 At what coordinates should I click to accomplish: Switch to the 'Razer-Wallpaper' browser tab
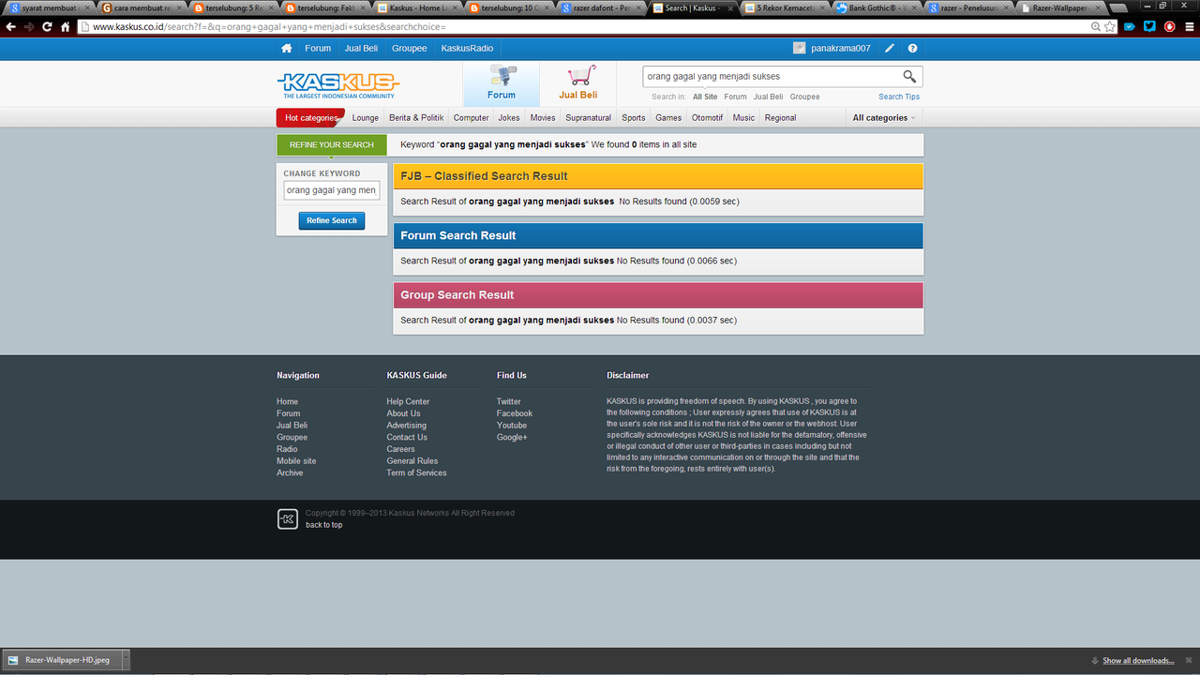1061,7
